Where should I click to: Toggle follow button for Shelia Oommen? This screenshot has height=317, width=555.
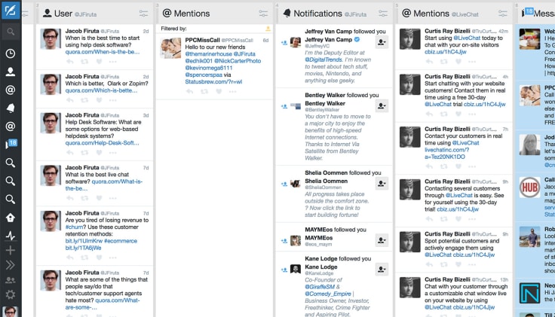382,184
